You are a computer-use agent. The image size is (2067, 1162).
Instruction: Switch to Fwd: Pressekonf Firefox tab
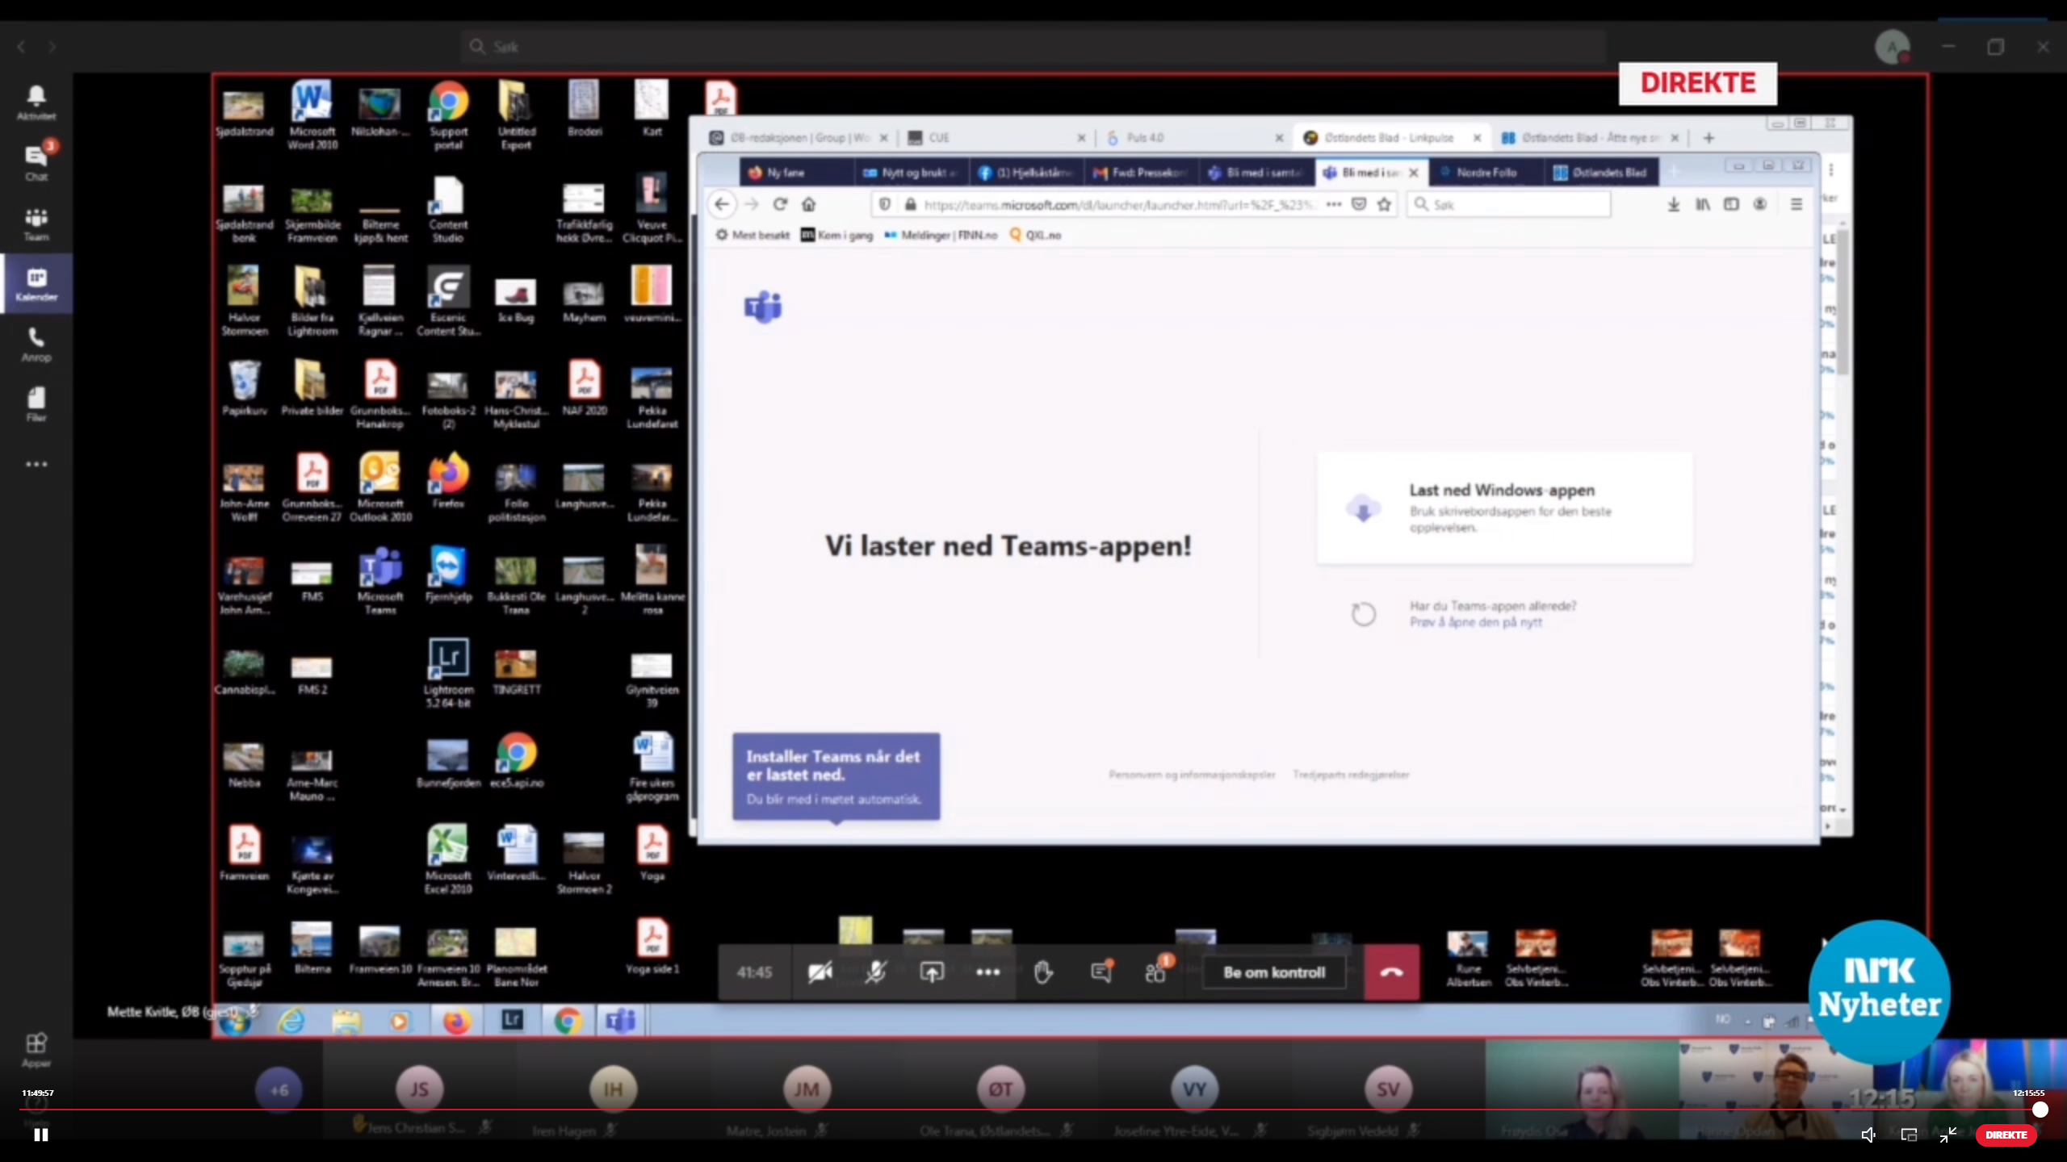point(1140,172)
